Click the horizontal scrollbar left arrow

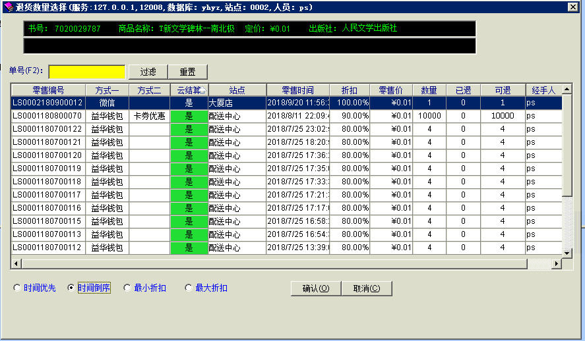[16, 263]
